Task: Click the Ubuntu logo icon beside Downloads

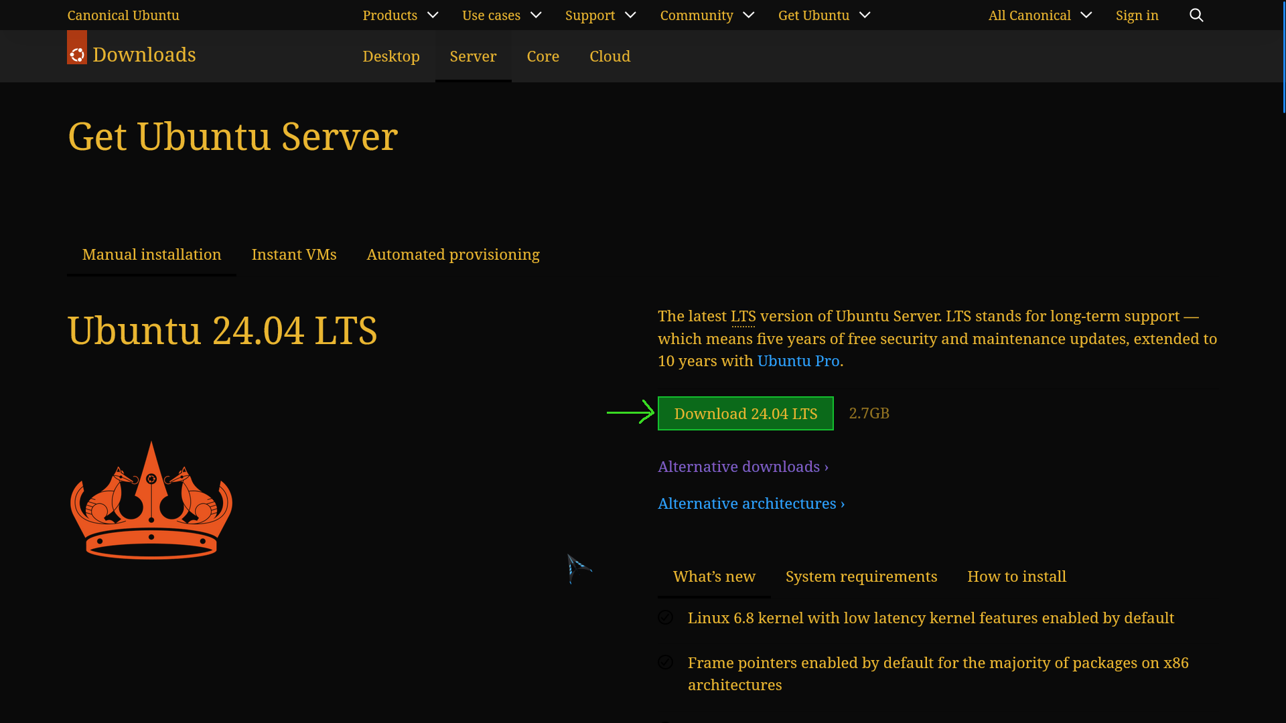Action: click(x=77, y=48)
